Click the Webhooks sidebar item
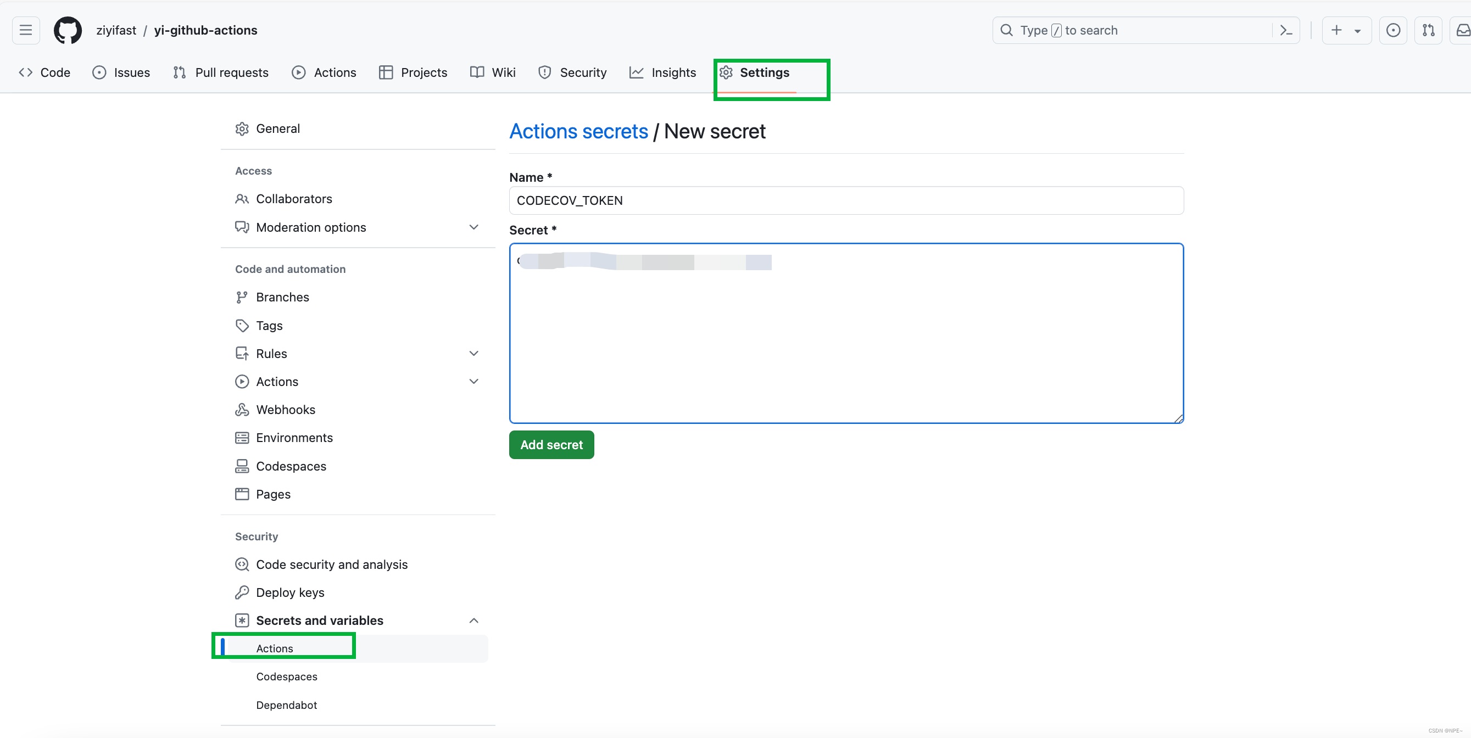Screen dimensions: 1471x738 tap(285, 409)
